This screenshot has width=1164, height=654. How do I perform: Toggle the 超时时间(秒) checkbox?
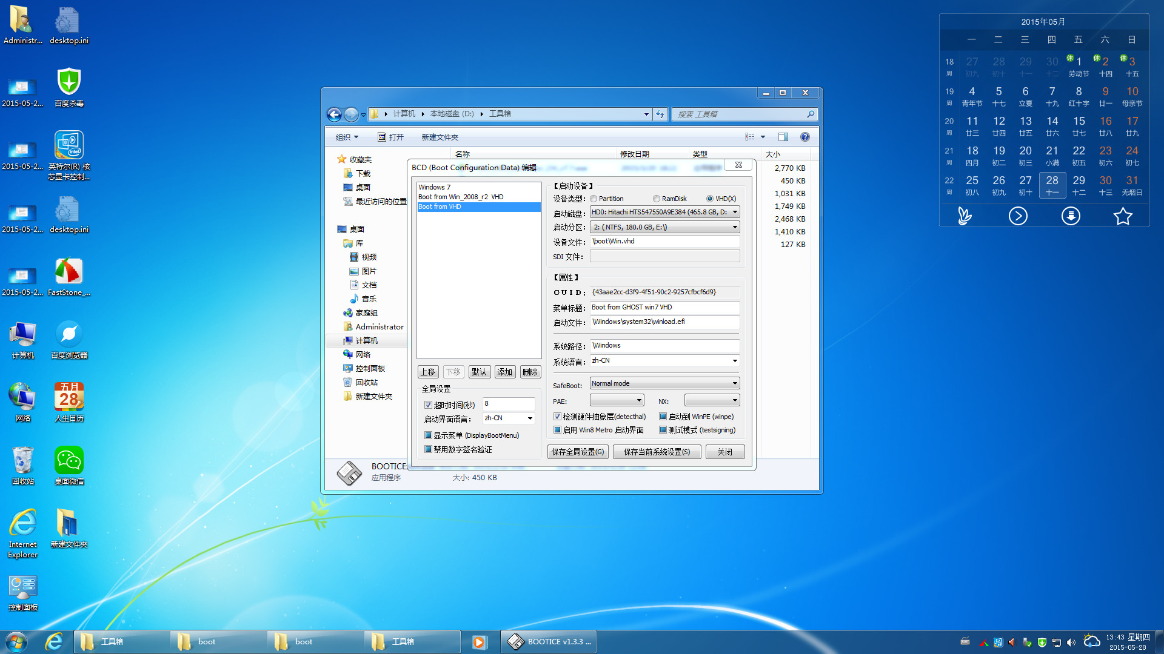pyautogui.click(x=428, y=405)
